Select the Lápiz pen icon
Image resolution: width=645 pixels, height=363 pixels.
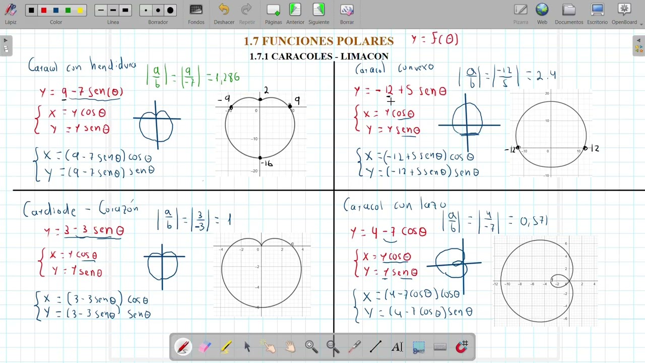[11, 10]
